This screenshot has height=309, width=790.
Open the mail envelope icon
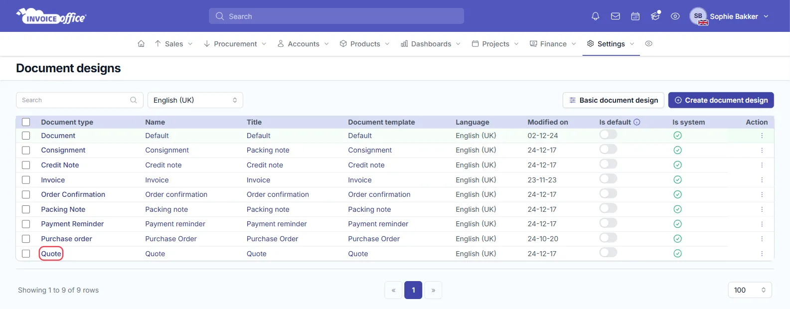(x=616, y=16)
